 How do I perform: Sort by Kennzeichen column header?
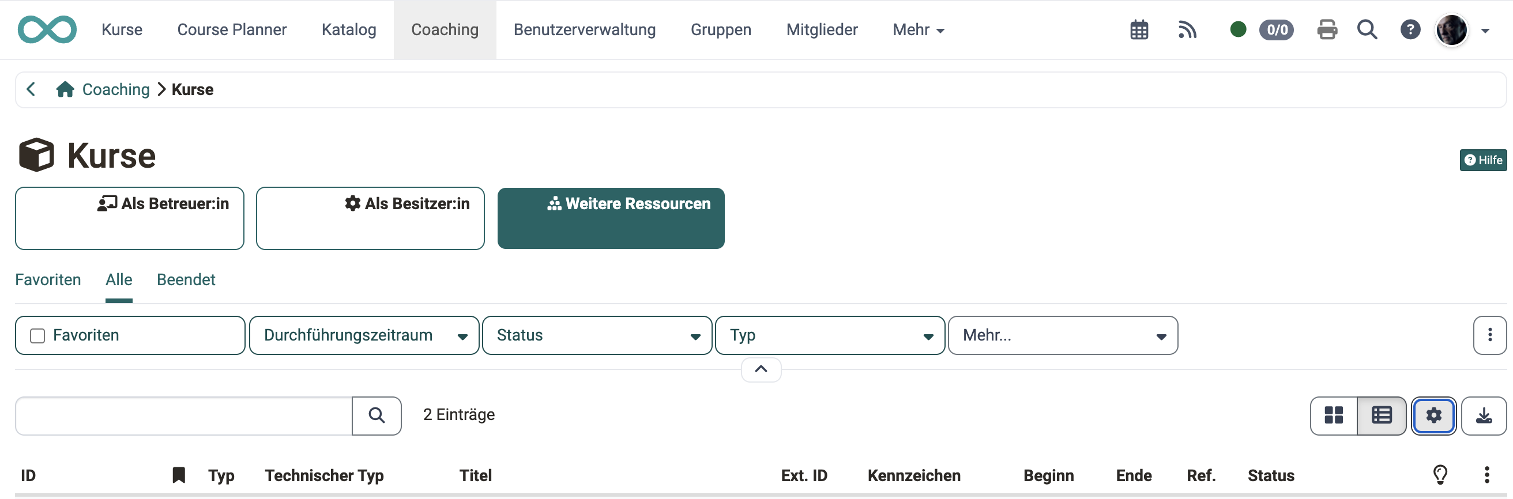tap(914, 475)
